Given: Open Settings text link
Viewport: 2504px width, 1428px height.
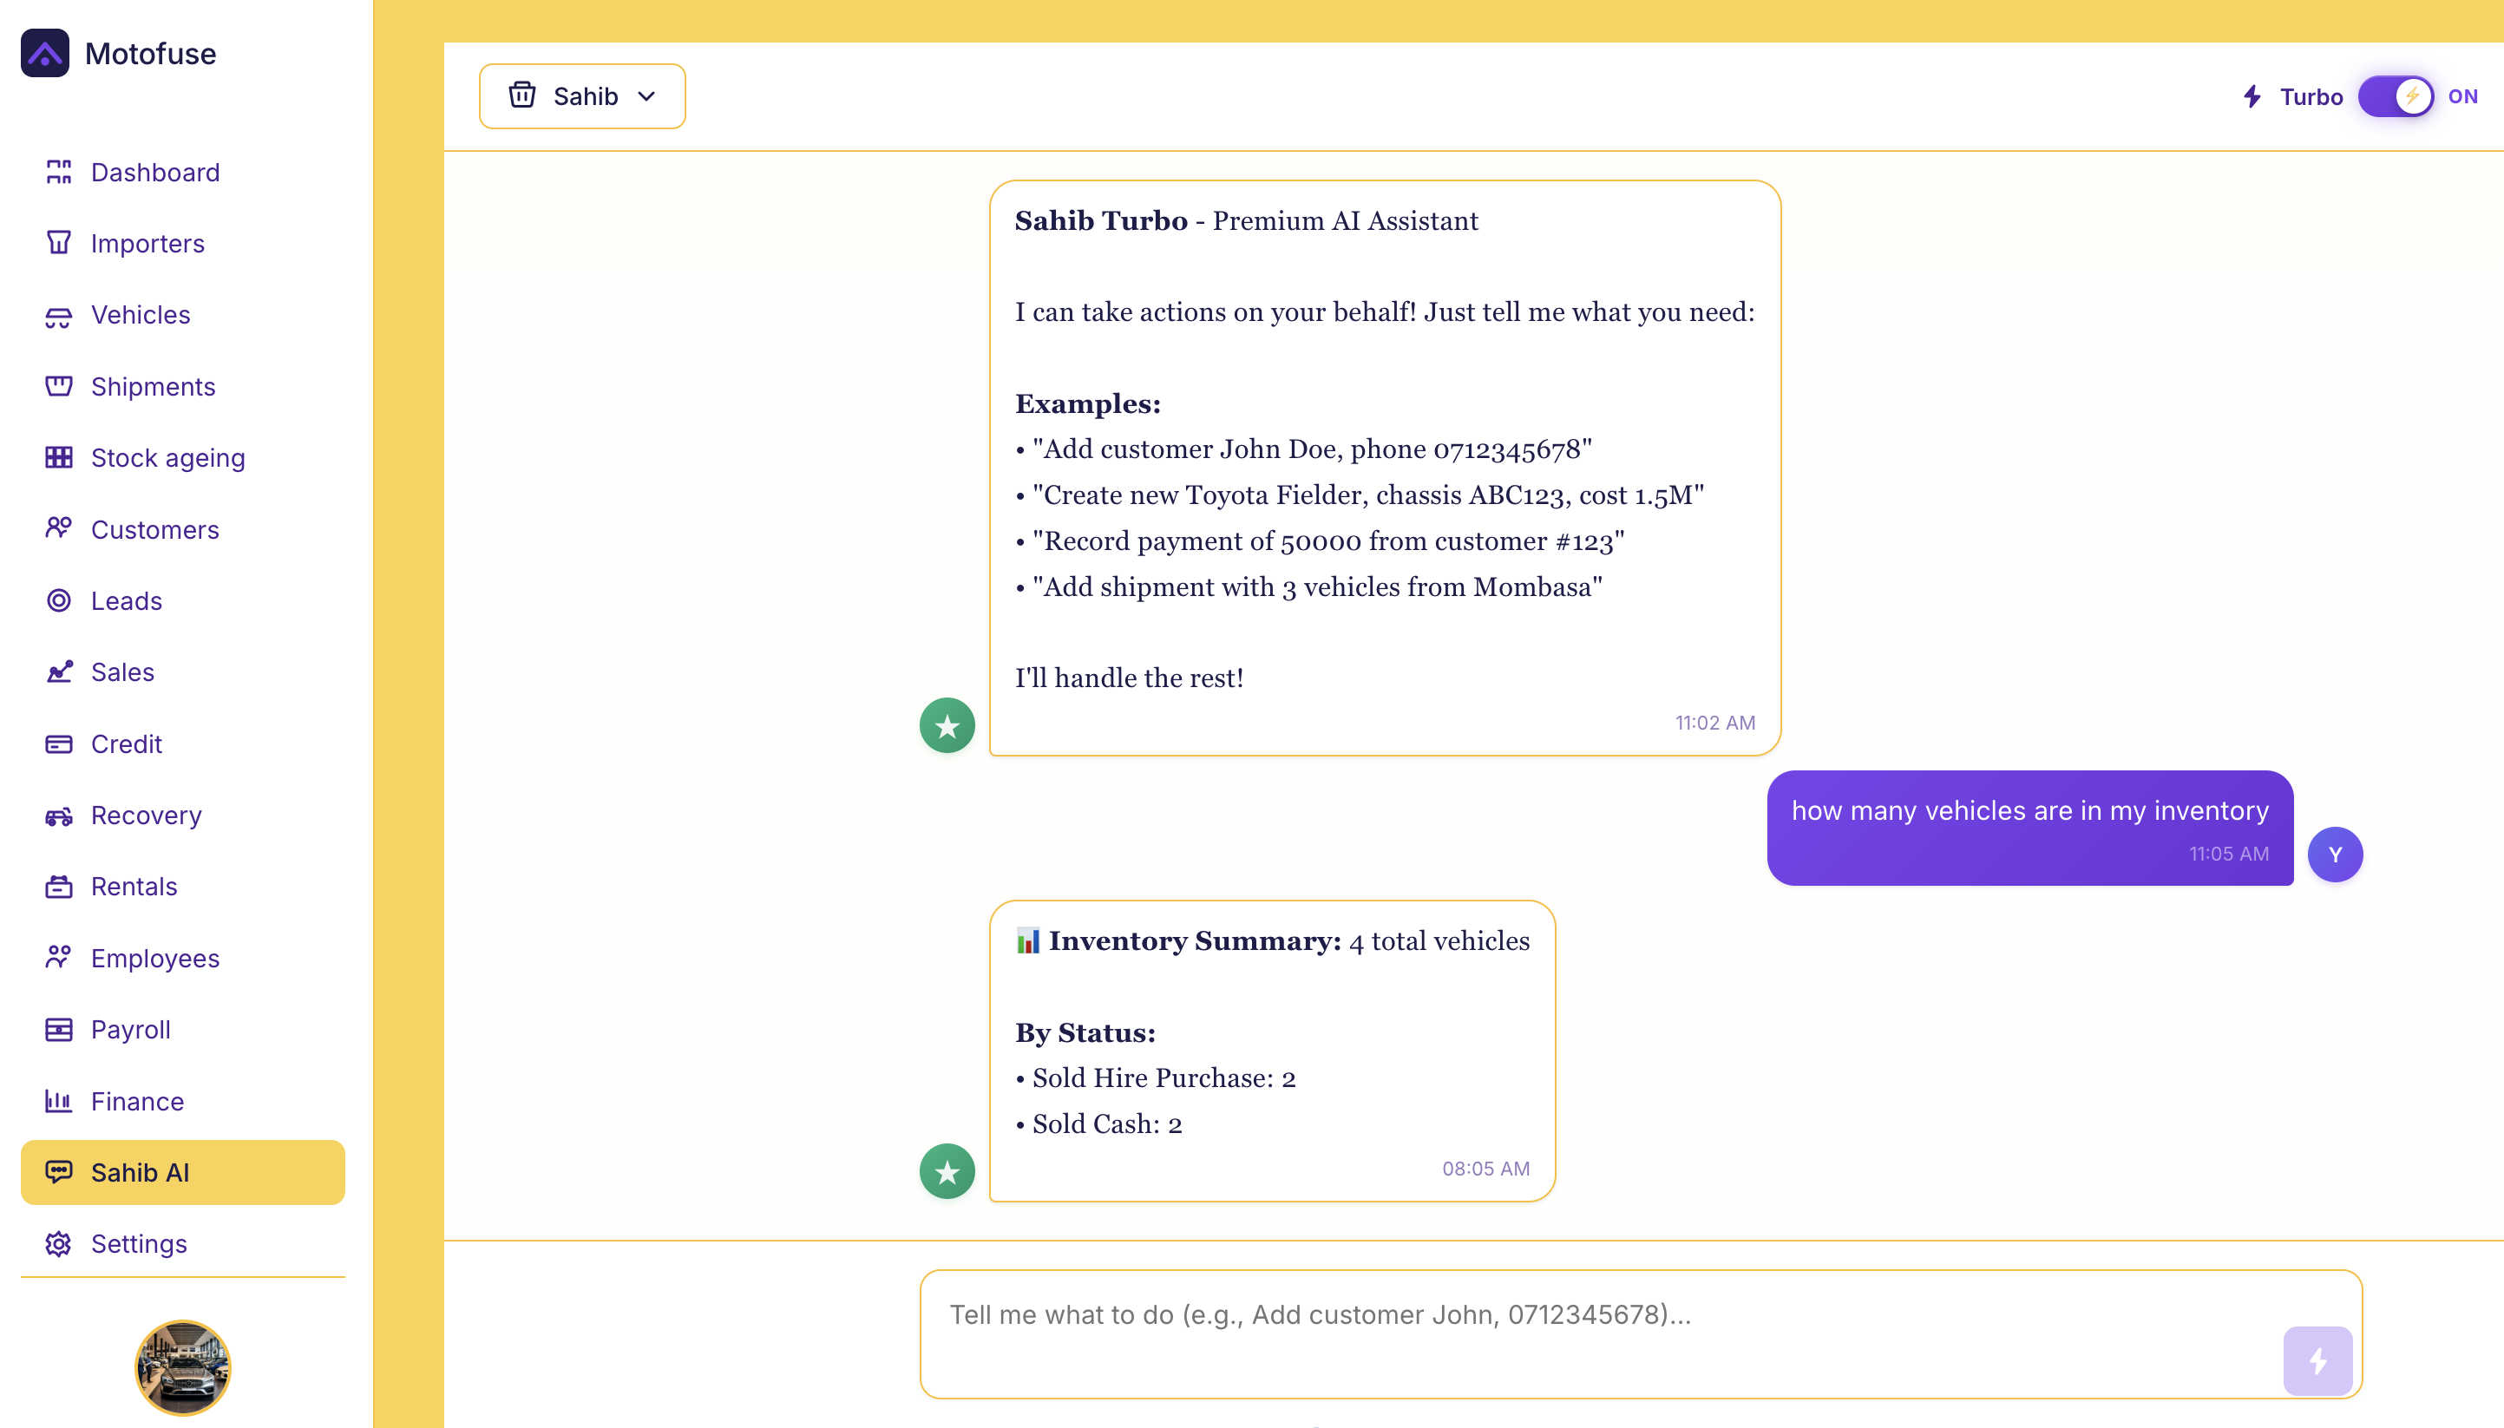Looking at the screenshot, I should [140, 1243].
